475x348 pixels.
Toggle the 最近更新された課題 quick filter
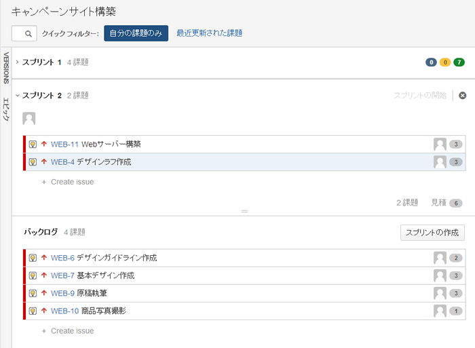209,33
